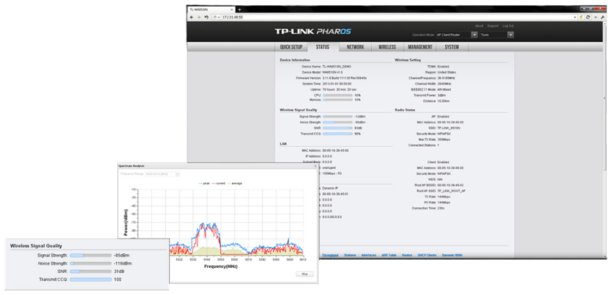Click the Frequency(MHz) axis label
611x295 pixels.
click(x=221, y=267)
